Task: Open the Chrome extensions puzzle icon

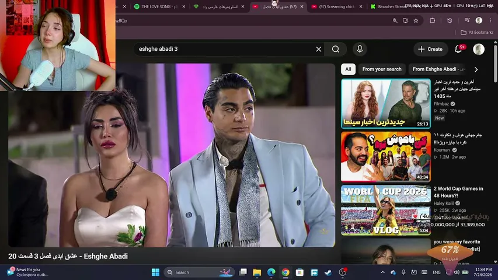Action: pos(432,20)
